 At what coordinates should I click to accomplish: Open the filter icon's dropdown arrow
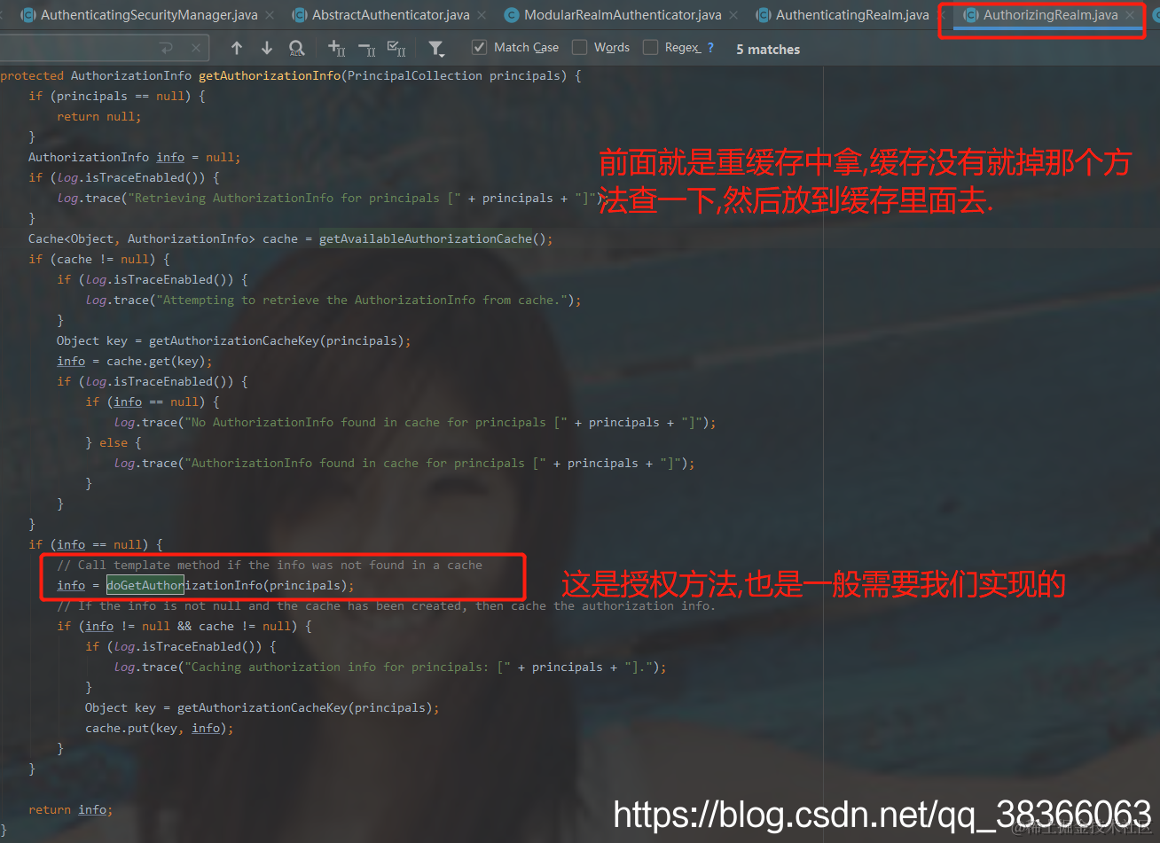pyautogui.click(x=442, y=53)
